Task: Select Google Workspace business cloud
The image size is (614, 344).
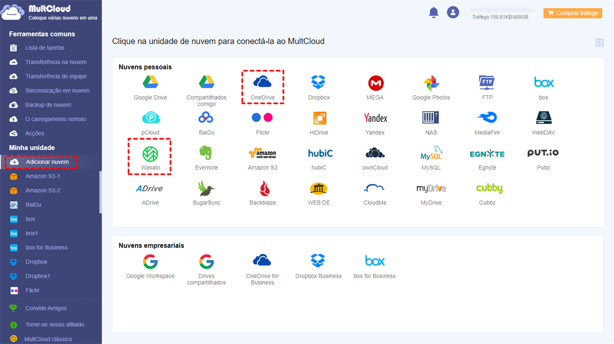Action: 150,262
